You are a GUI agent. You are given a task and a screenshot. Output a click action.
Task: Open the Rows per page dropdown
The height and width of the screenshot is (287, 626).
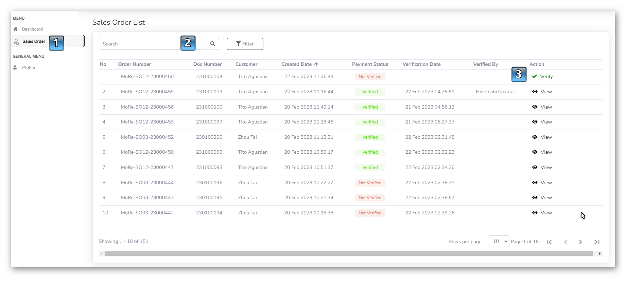pos(498,241)
